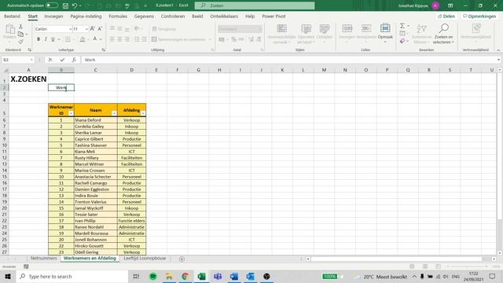Switch to the Power Pivot tab

(x=274, y=16)
